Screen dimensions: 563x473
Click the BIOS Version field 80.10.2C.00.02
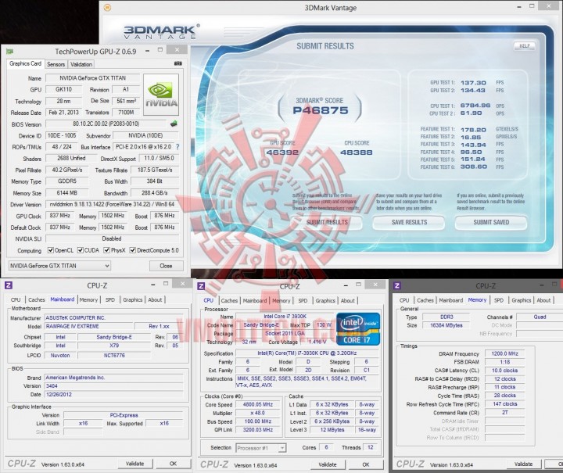tap(106, 124)
